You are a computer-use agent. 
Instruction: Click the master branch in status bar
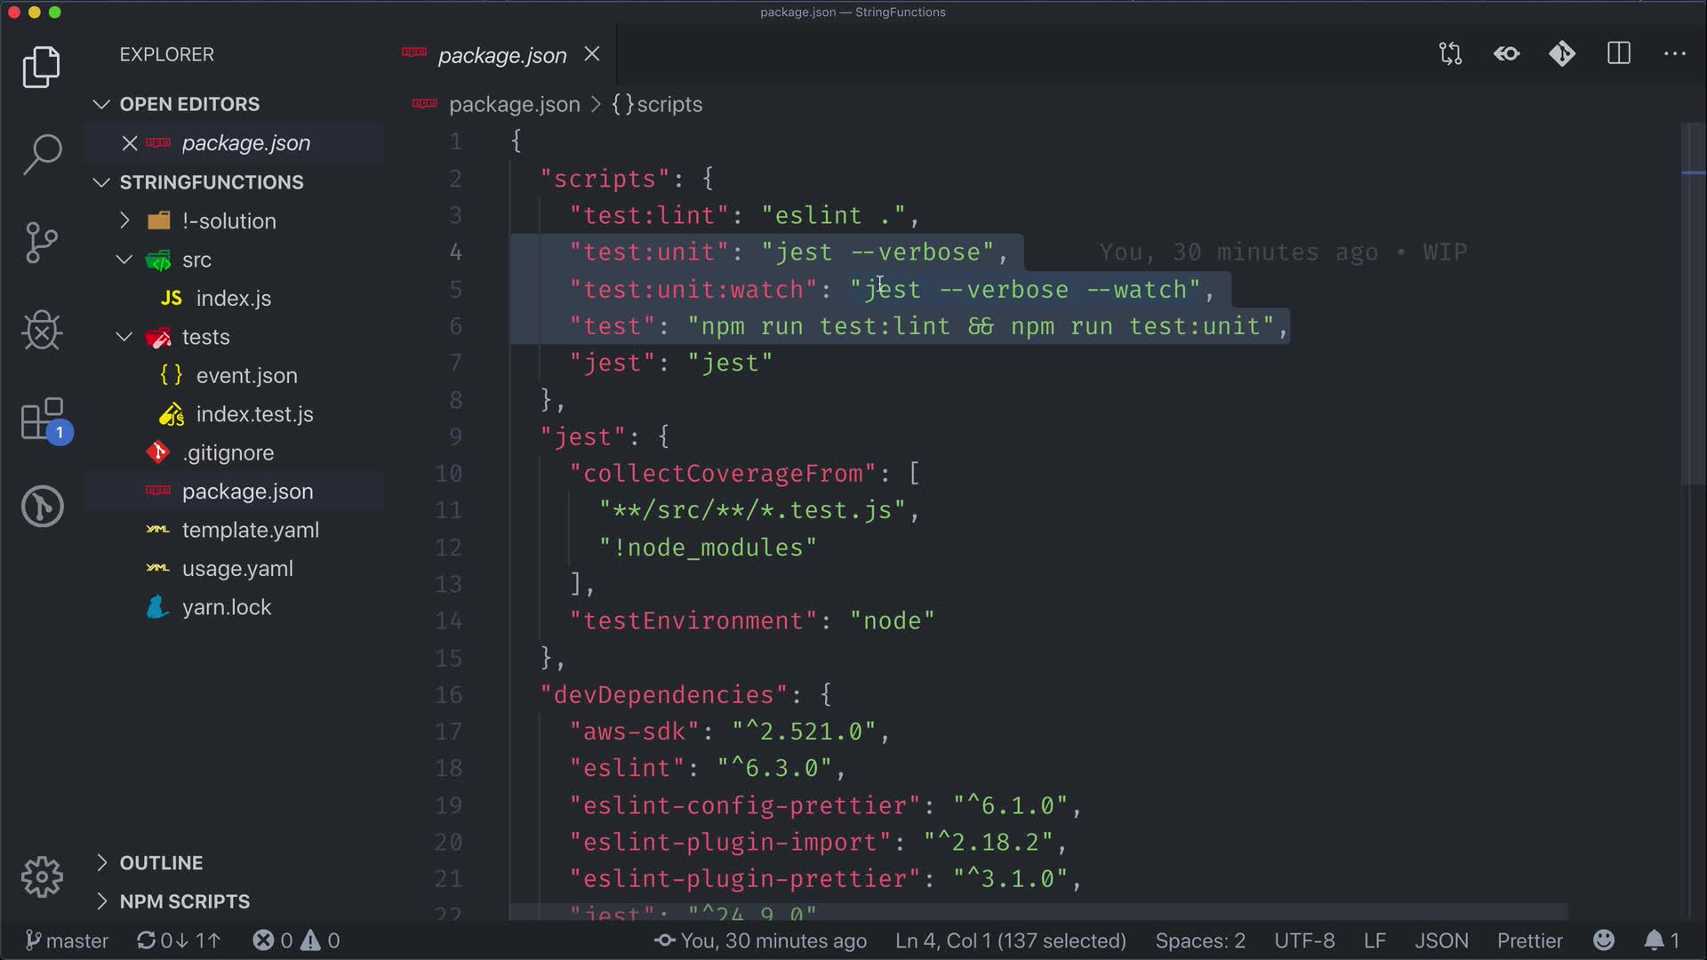68,940
